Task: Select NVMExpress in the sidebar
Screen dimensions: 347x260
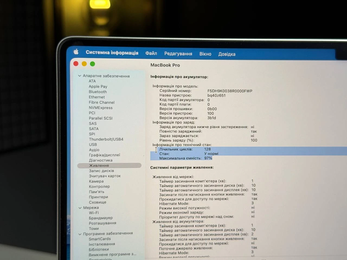Action: [101, 108]
